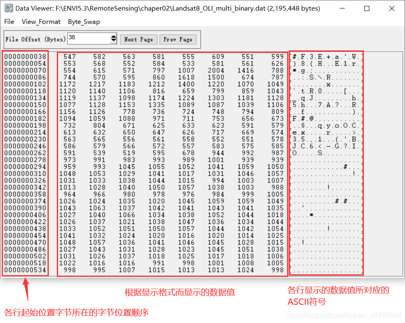Click data value 1618
The width and height of the screenshot is (405, 323).
click(x=186, y=77)
